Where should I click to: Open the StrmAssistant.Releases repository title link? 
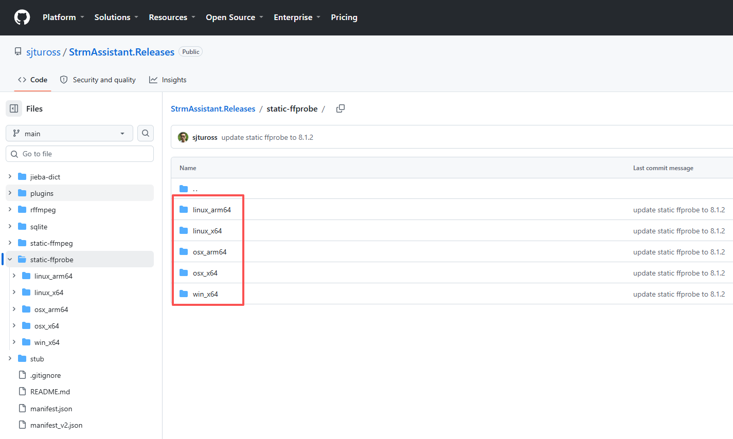pos(122,52)
